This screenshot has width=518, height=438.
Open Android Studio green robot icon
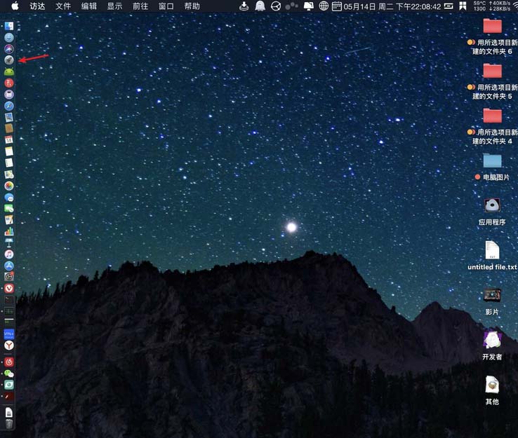coord(9,71)
